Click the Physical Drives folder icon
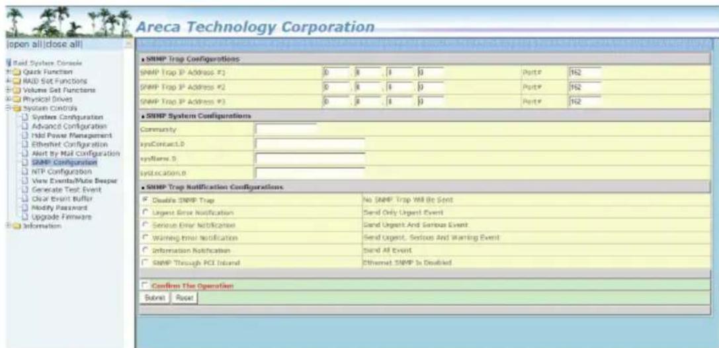The height and width of the screenshot is (348, 719). click(18, 99)
